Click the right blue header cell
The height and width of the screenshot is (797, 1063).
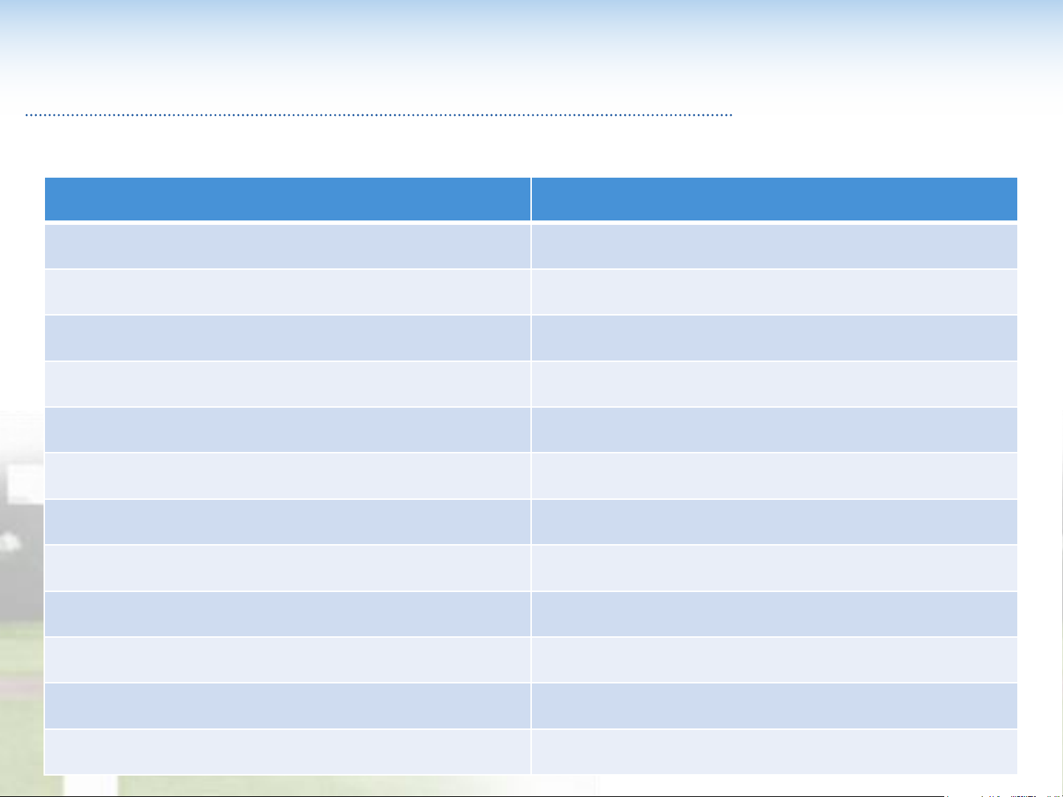coord(774,199)
